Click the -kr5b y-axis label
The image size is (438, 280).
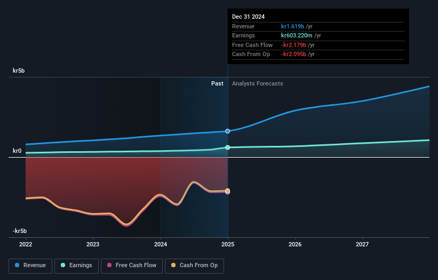coord(20,231)
